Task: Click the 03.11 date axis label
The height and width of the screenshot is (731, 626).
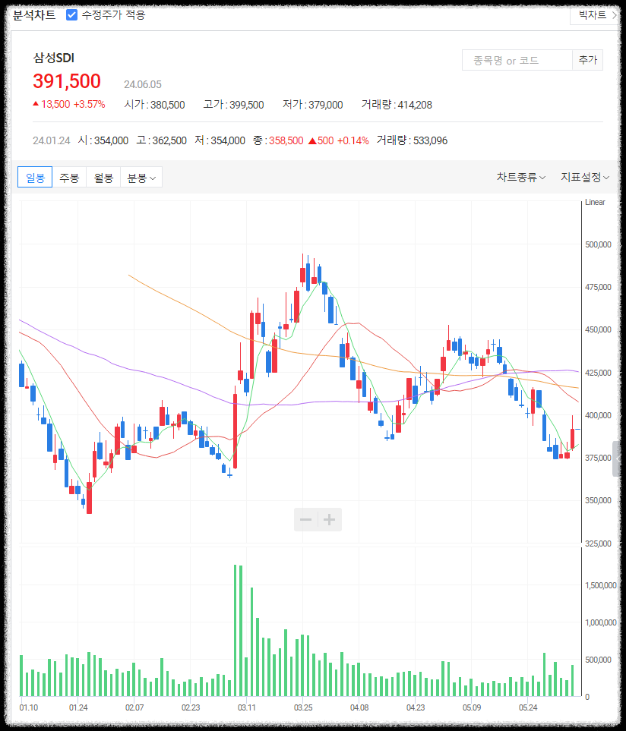Action: click(247, 707)
